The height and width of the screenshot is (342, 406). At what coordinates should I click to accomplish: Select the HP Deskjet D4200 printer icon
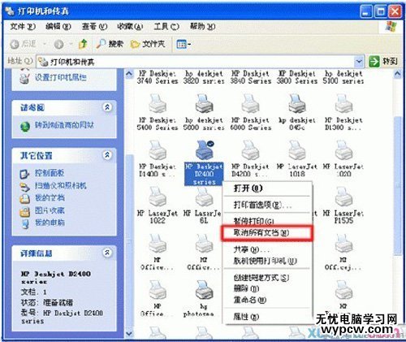pyautogui.click(x=250, y=150)
